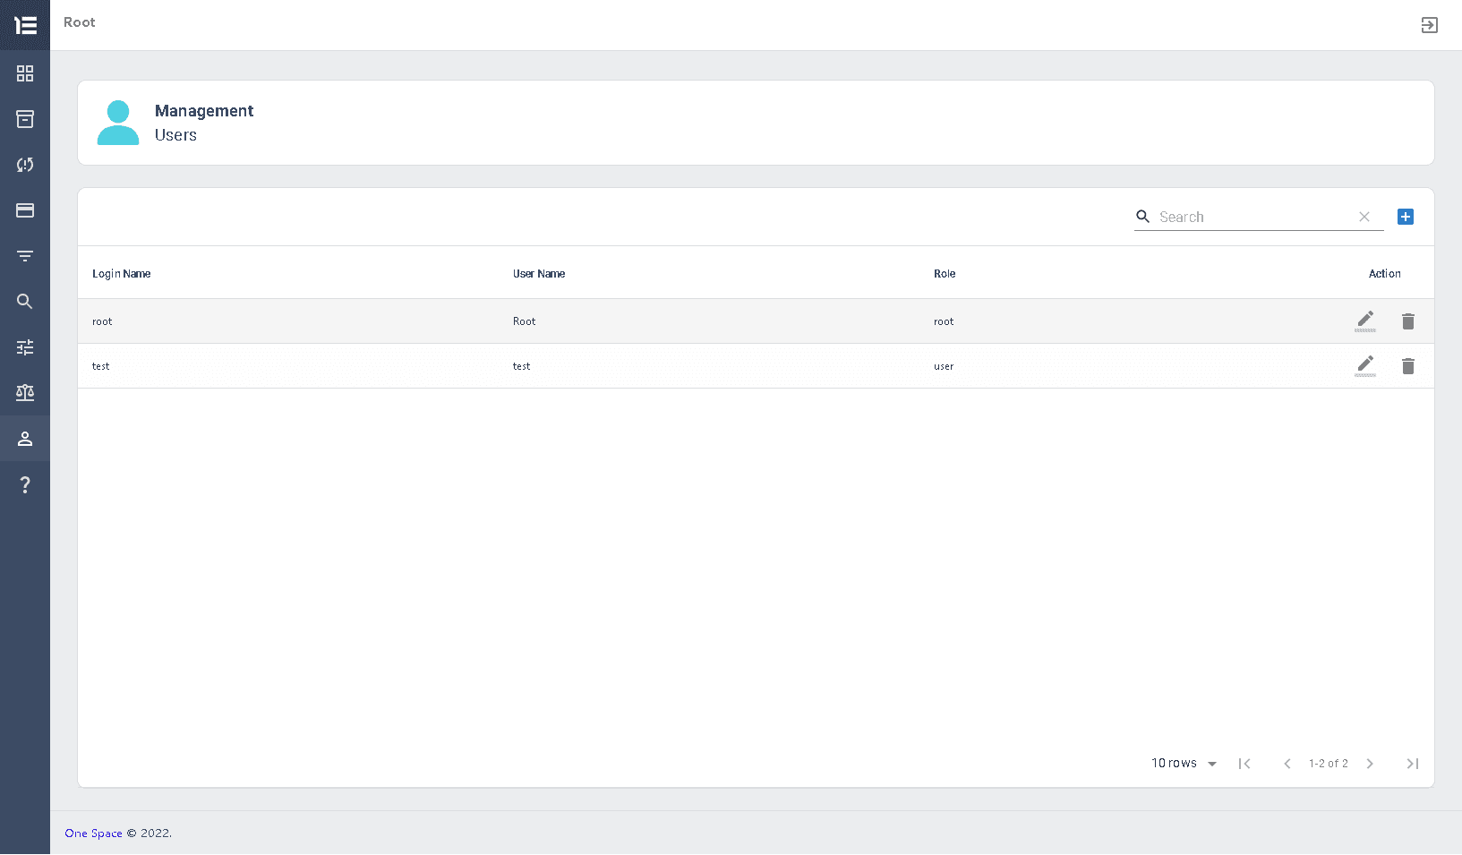This screenshot has height=855, width=1462.
Task: Open the Users person icon in sidebar
Action: [25, 439]
